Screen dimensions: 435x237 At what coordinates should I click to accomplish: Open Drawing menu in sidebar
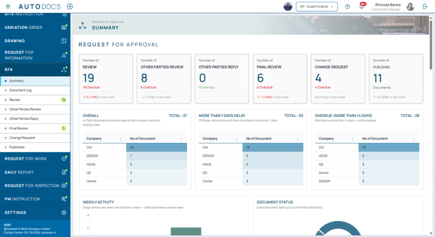pos(35,41)
